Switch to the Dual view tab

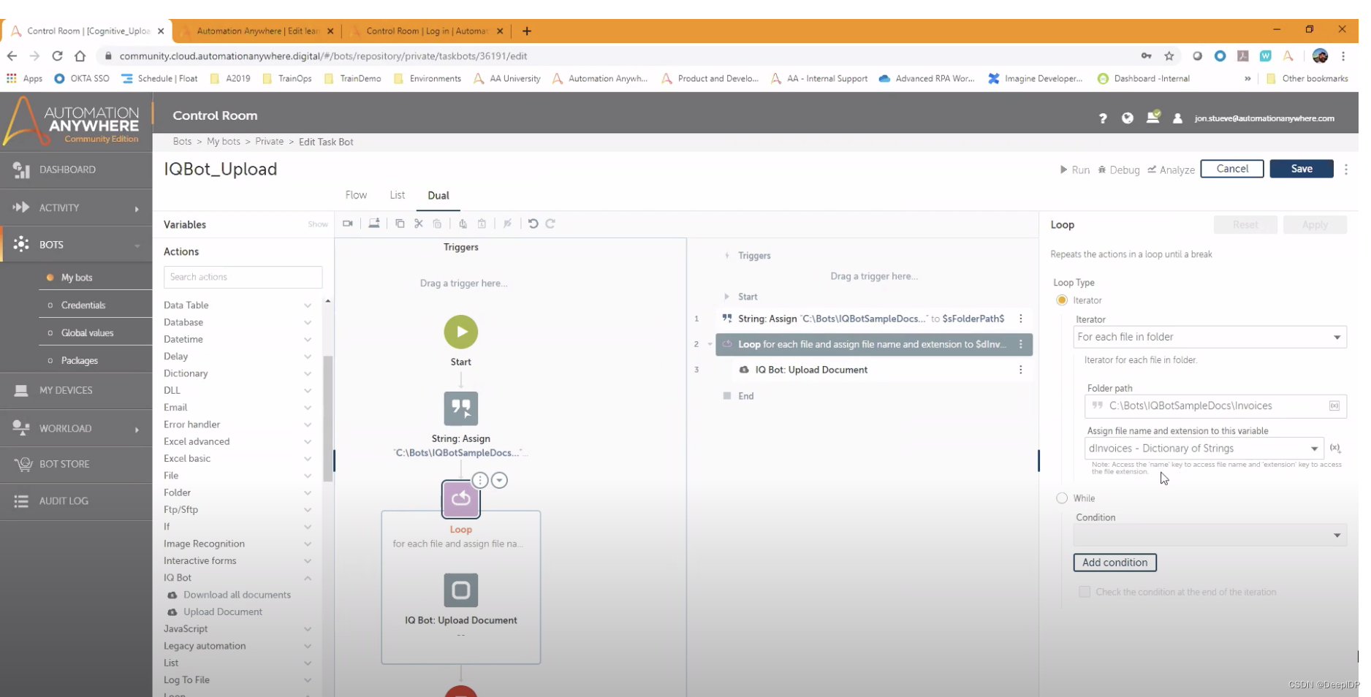click(438, 195)
